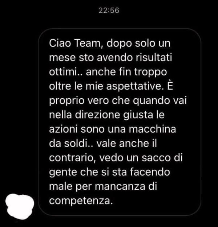This screenshot has height=227, width=218.
Task: Click the phrase 'azioni sono una macchina'
Action: coord(112,129)
